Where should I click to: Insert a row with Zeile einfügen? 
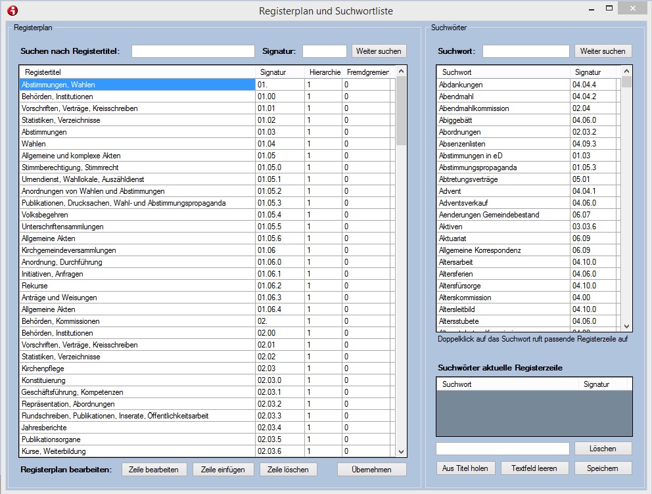point(223,469)
